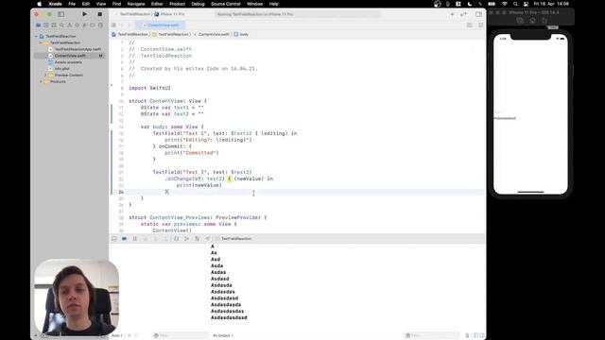Open the Debug Memory Graph icon
This screenshot has height=340, width=605.
point(187,239)
